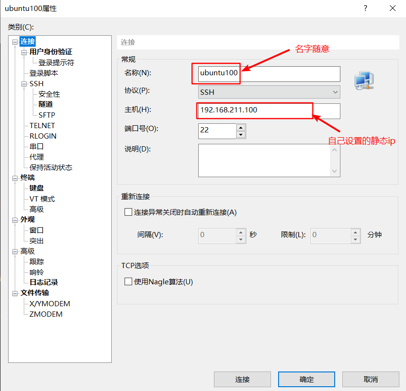Select RLOGIN in the tree
Image resolution: width=406 pixels, height=391 pixels.
(x=43, y=136)
